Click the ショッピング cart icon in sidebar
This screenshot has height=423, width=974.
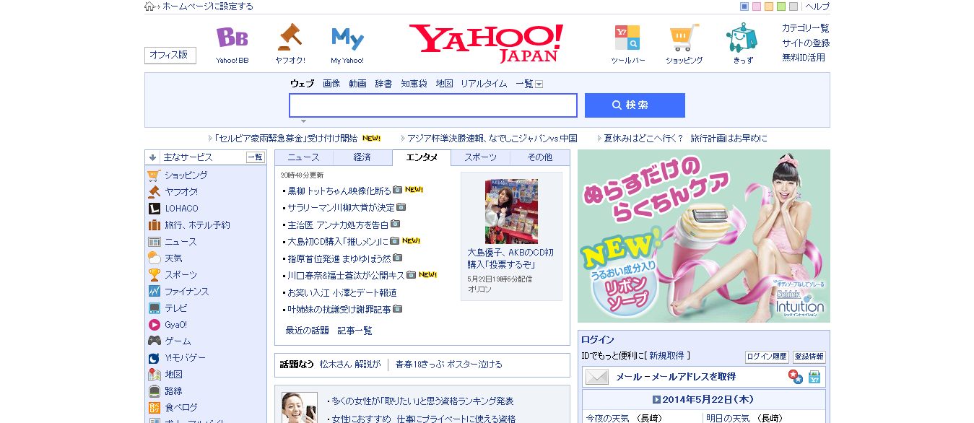[x=154, y=175]
